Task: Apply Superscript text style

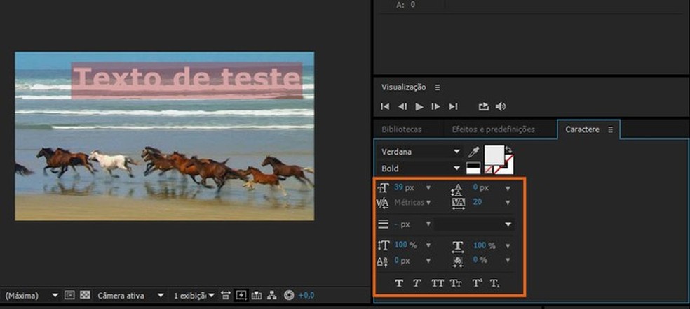Action: [476, 283]
